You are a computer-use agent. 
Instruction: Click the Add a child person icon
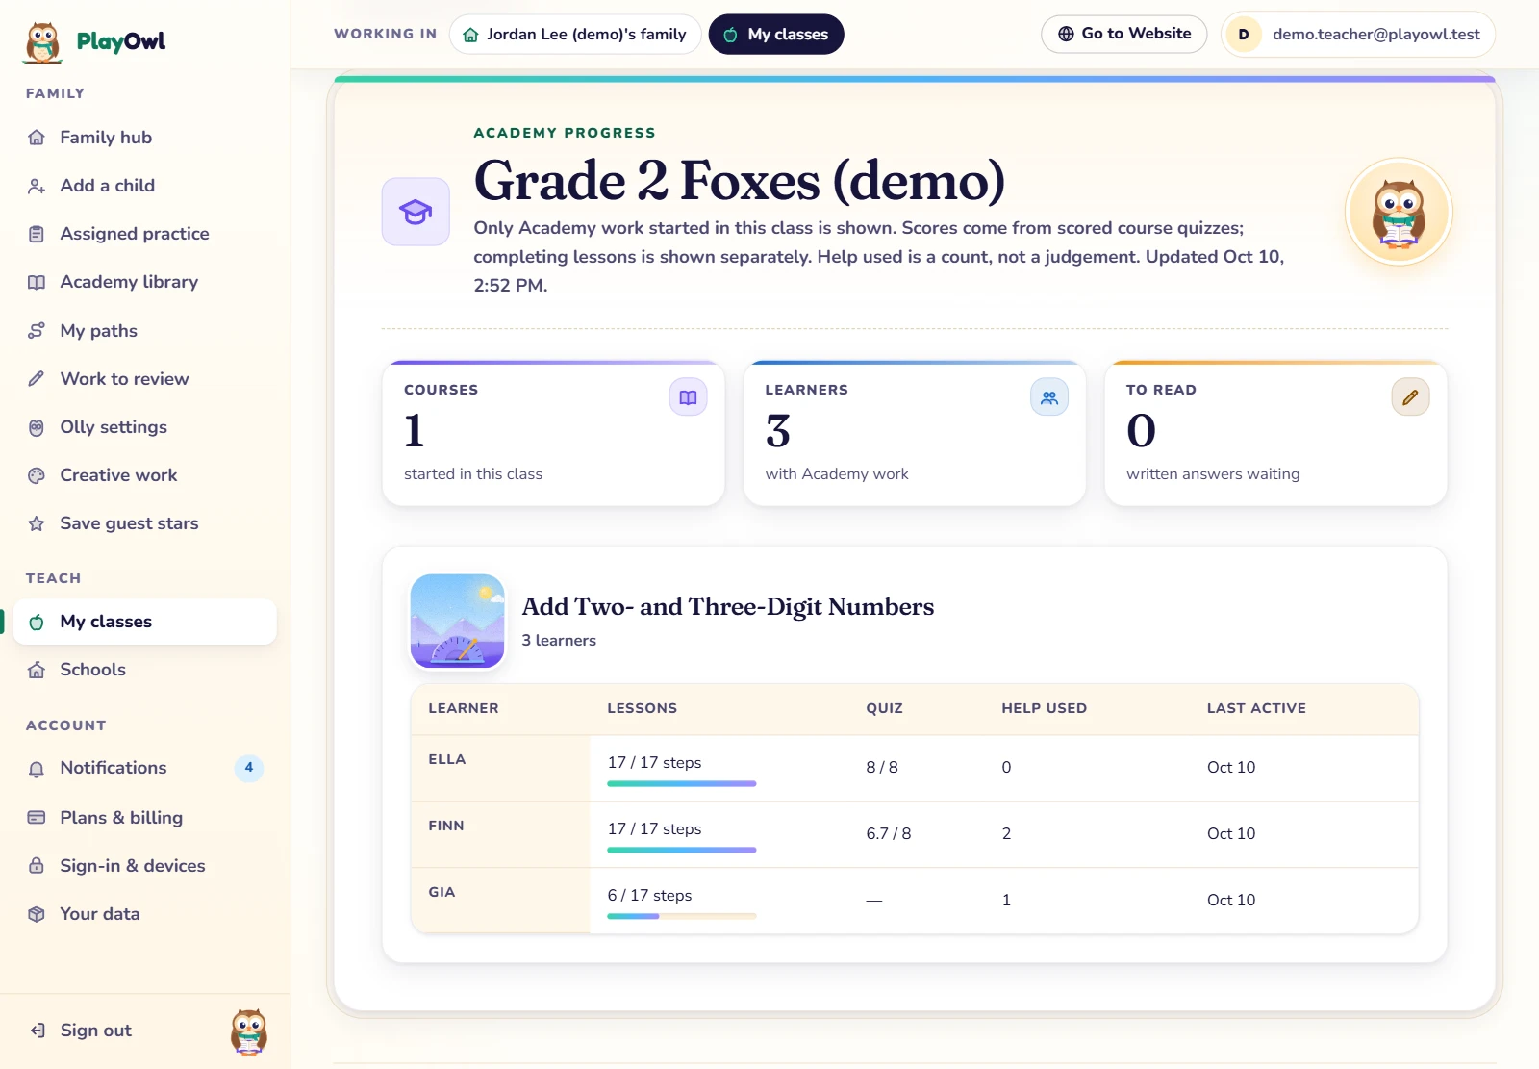(x=37, y=186)
